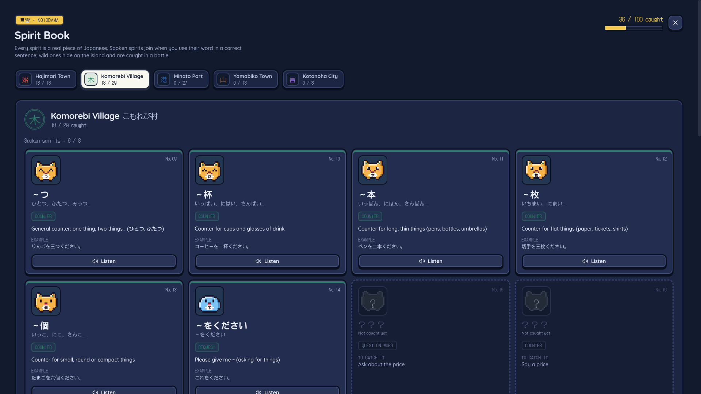Image resolution: width=701 pixels, height=394 pixels.
Task: Click the round Komorebi Village tree emblem
Action: (x=35, y=119)
